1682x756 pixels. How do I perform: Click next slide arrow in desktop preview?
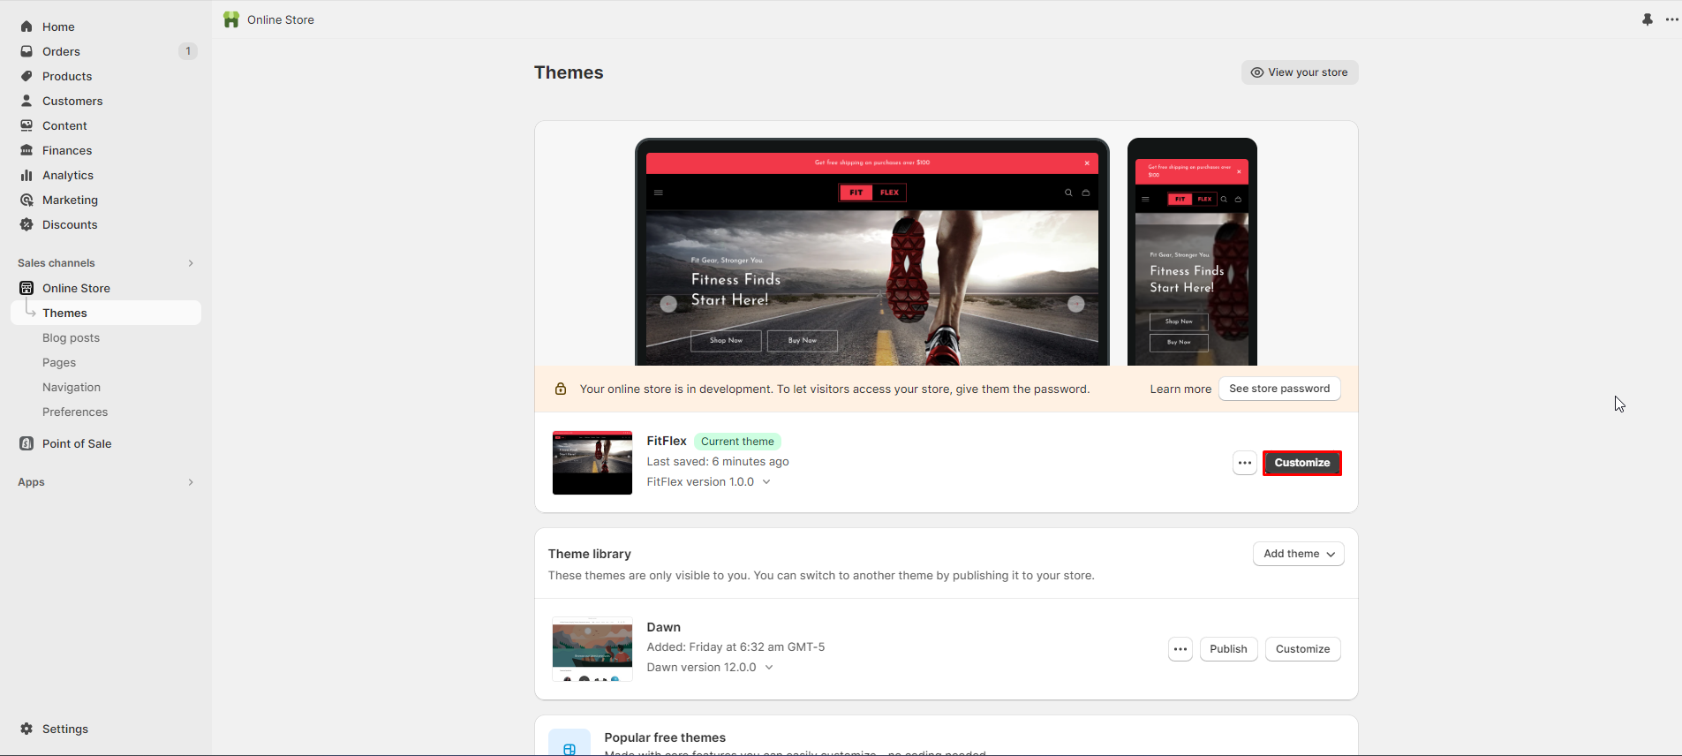tap(1075, 304)
